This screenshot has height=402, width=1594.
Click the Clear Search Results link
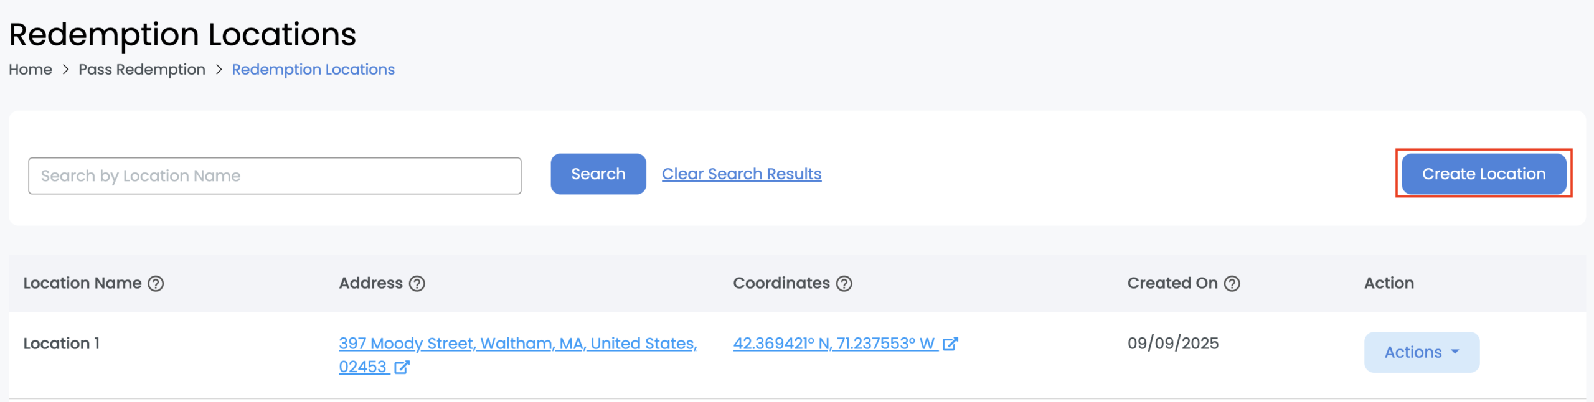click(742, 174)
